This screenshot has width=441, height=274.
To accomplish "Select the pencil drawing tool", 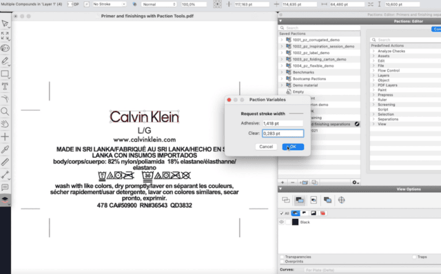I will click(x=5, y=61).
